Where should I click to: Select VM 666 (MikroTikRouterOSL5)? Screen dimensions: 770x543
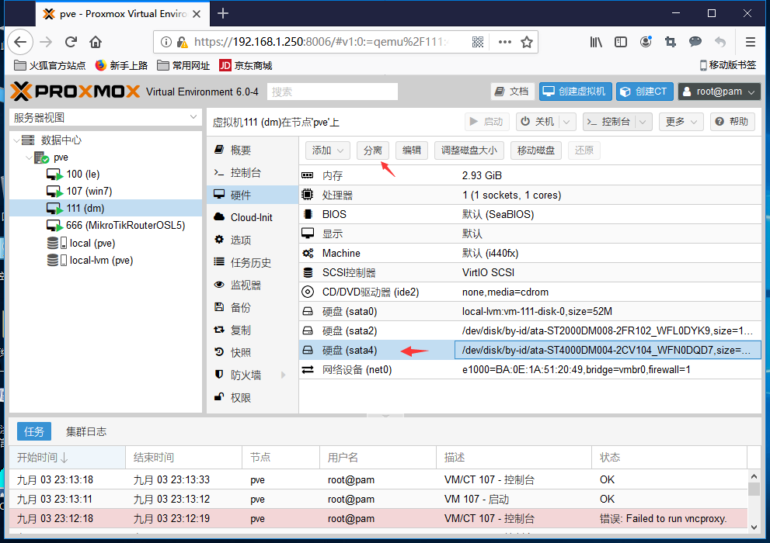[x=125, y=226]
